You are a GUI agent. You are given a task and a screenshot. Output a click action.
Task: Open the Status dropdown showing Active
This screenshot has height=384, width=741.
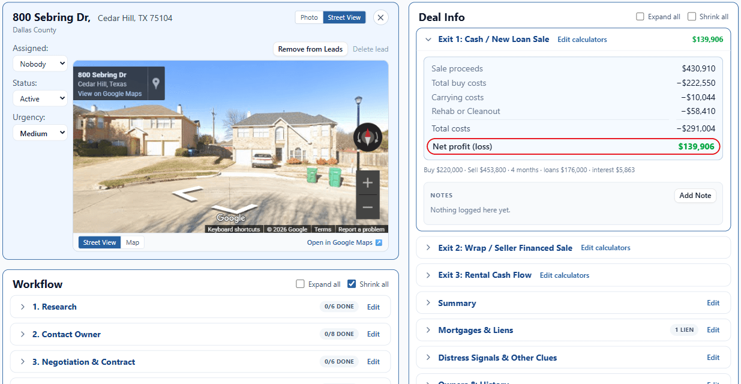coord(40,98)
